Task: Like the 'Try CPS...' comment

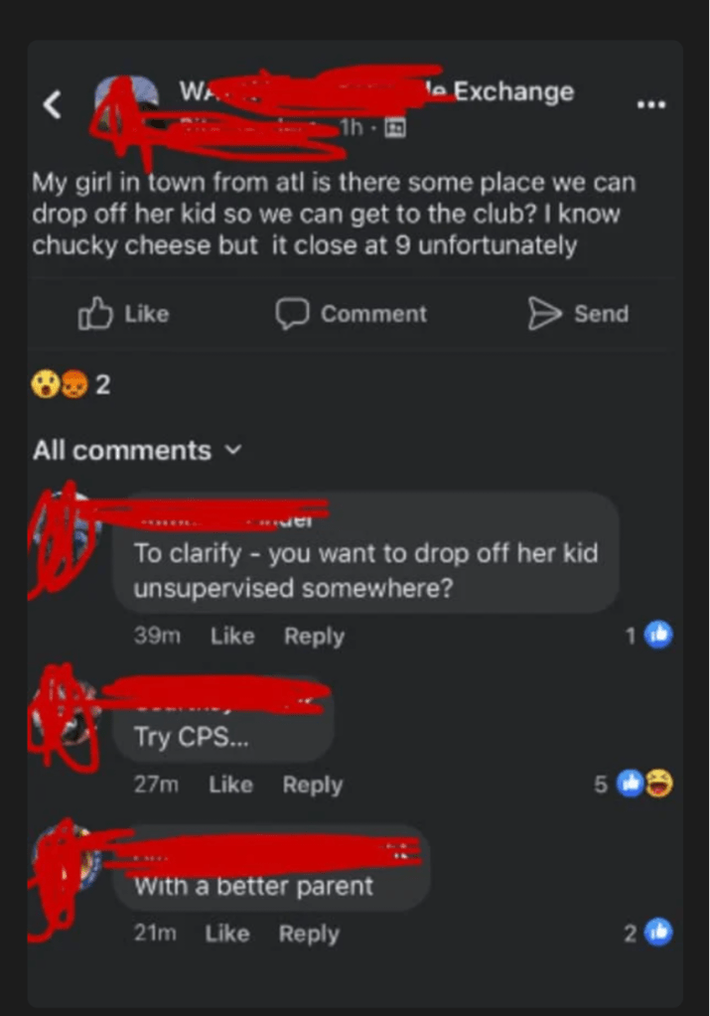Action: pyautogui.click(x=230, y=785)
